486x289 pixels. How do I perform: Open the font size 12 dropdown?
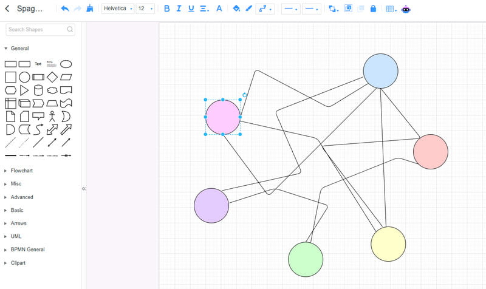tap(145, 8)
